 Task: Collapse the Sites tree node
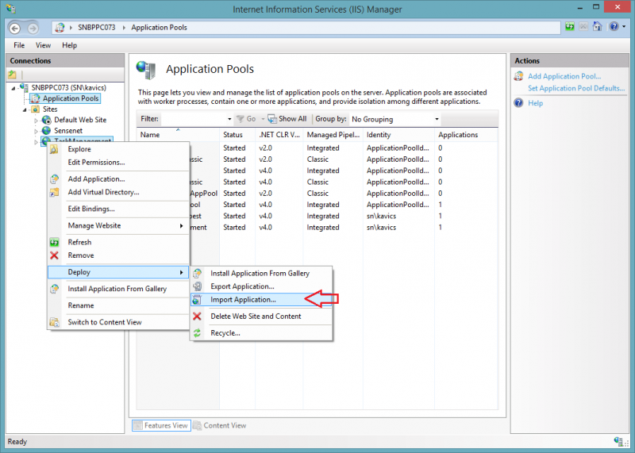(x=25, y=109)
